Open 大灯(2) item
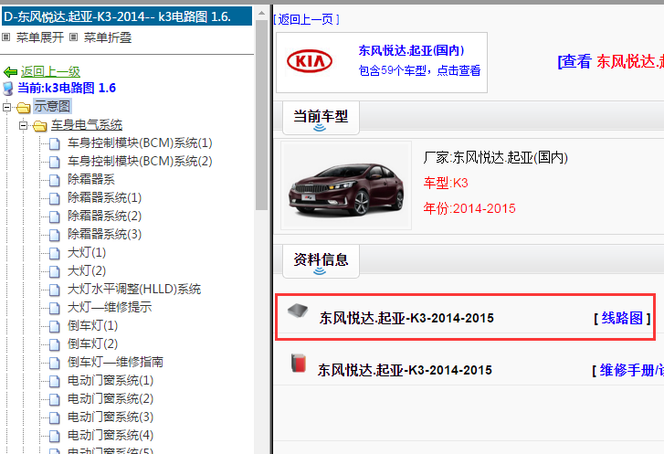 [x=87, y=271]
